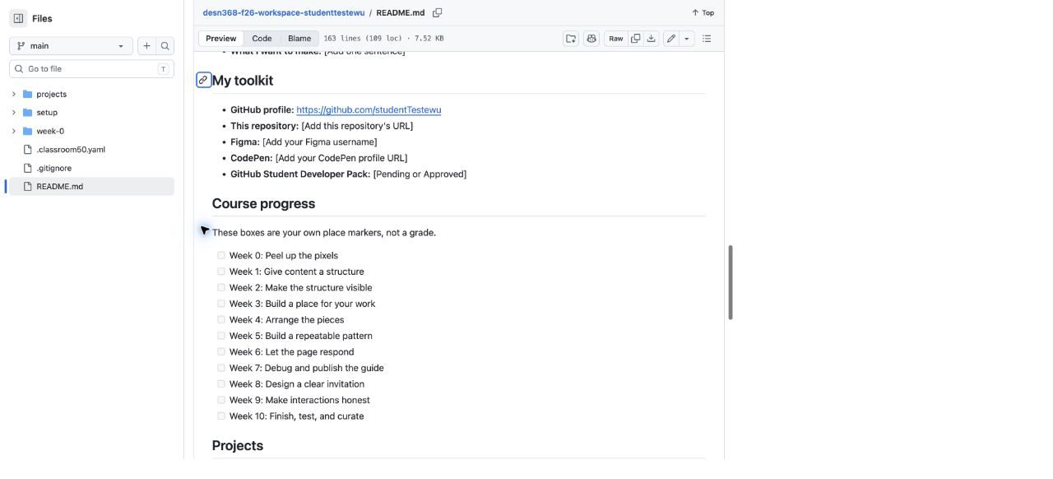Toggle Week 1: Give content a structure checkbox

coord(221,272)
